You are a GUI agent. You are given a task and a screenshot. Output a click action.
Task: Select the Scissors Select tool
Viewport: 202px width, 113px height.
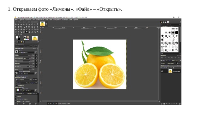click(x=29, y=24)
